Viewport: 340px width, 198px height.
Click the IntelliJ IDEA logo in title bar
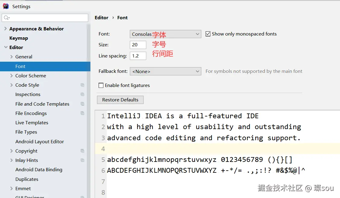[6, 6]
